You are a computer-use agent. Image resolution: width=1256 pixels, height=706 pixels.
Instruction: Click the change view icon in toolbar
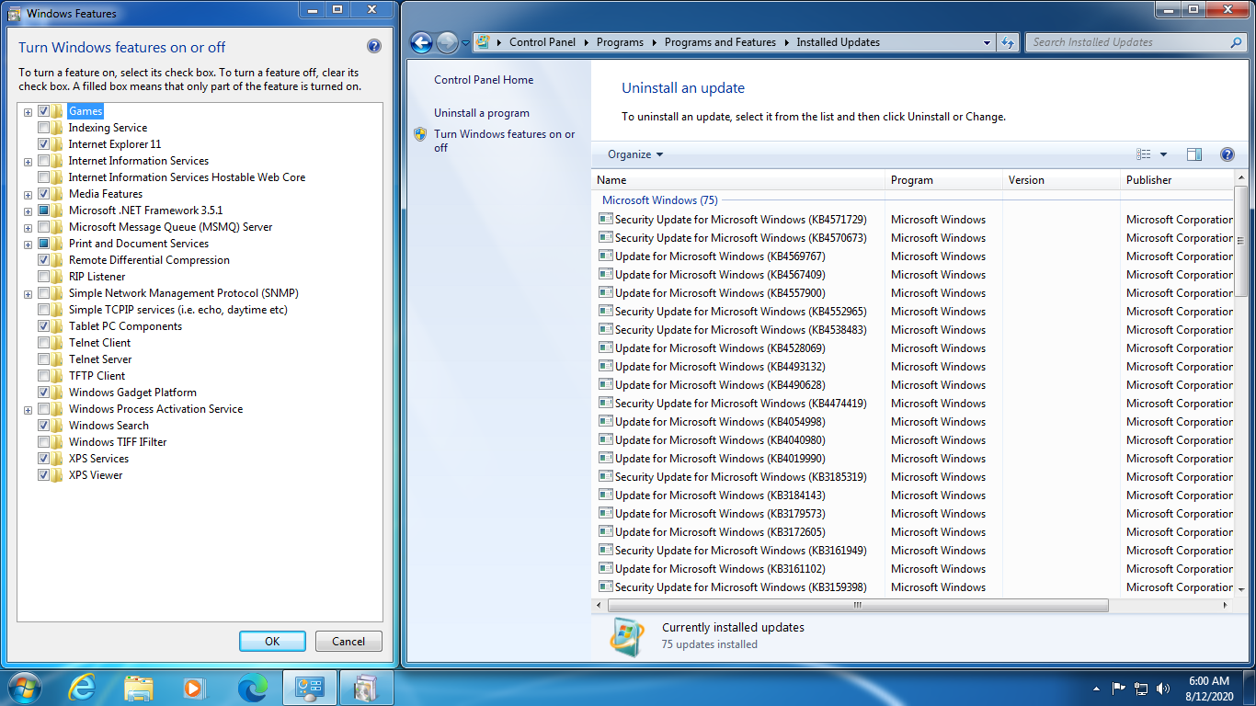tap(1144, 154)
